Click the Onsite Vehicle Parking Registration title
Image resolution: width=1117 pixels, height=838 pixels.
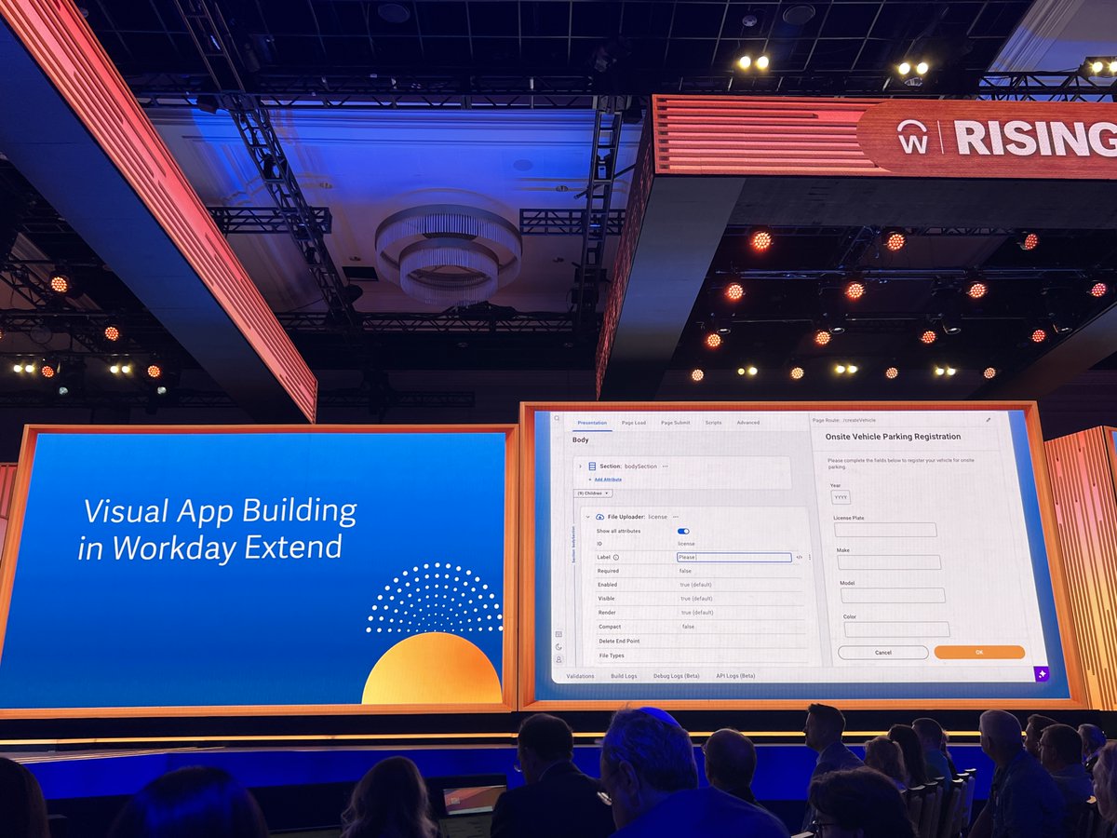coord(893,437)
